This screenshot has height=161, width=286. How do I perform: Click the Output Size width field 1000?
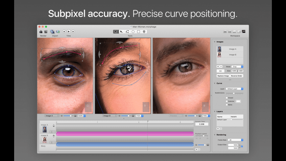(x=233, y=145)
